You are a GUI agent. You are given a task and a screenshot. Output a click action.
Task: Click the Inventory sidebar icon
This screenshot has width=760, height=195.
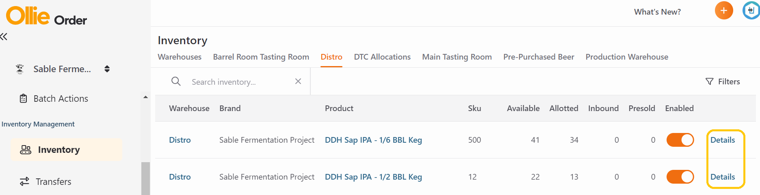coord(26,150)
